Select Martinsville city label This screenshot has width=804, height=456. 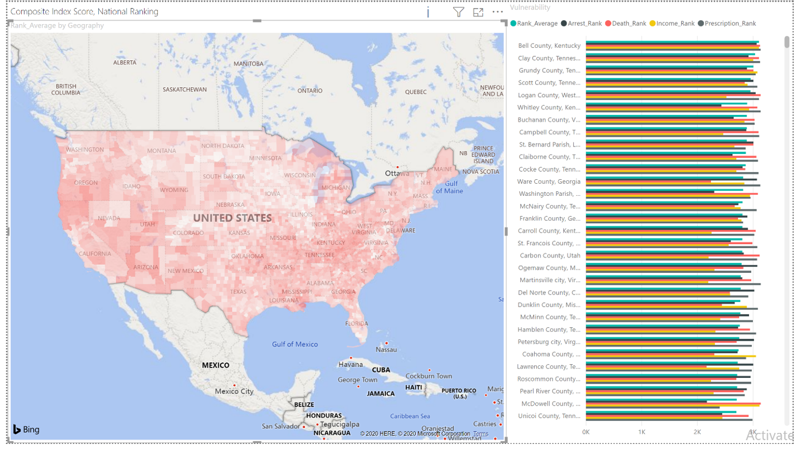[550, 280]
